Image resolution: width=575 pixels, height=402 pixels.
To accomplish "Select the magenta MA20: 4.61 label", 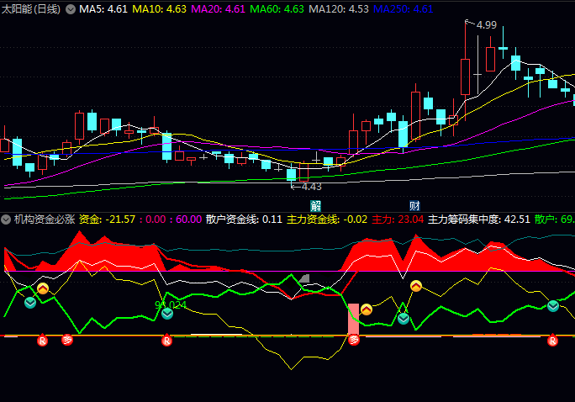I will tap(219, 9).
